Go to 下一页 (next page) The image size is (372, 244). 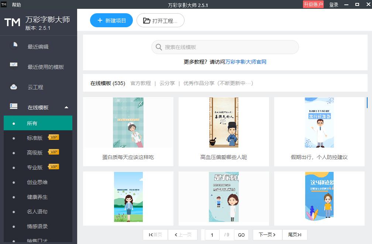coord(267,235)
